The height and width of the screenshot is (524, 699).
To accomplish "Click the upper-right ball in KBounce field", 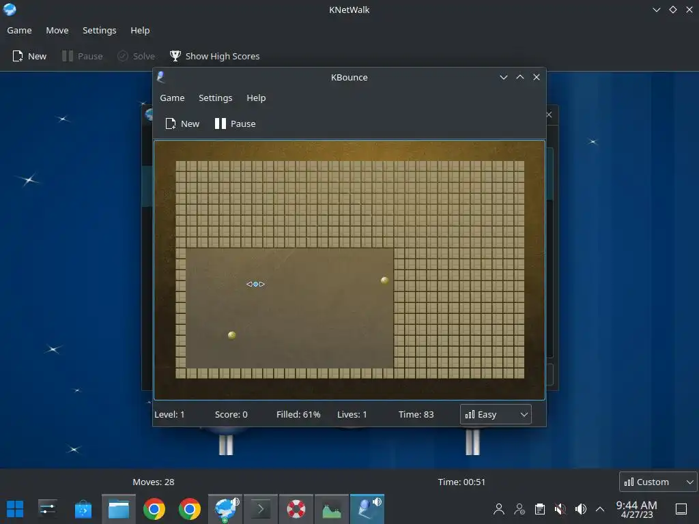I will coord(385,280).
